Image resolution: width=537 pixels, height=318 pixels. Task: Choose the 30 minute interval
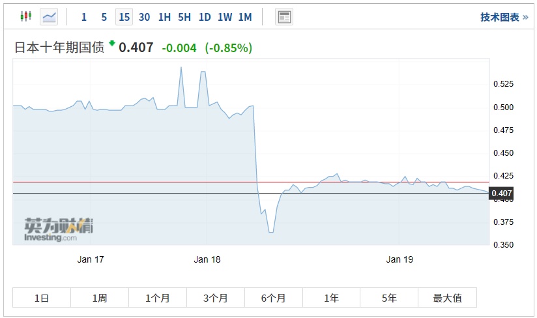click(144, 18)
